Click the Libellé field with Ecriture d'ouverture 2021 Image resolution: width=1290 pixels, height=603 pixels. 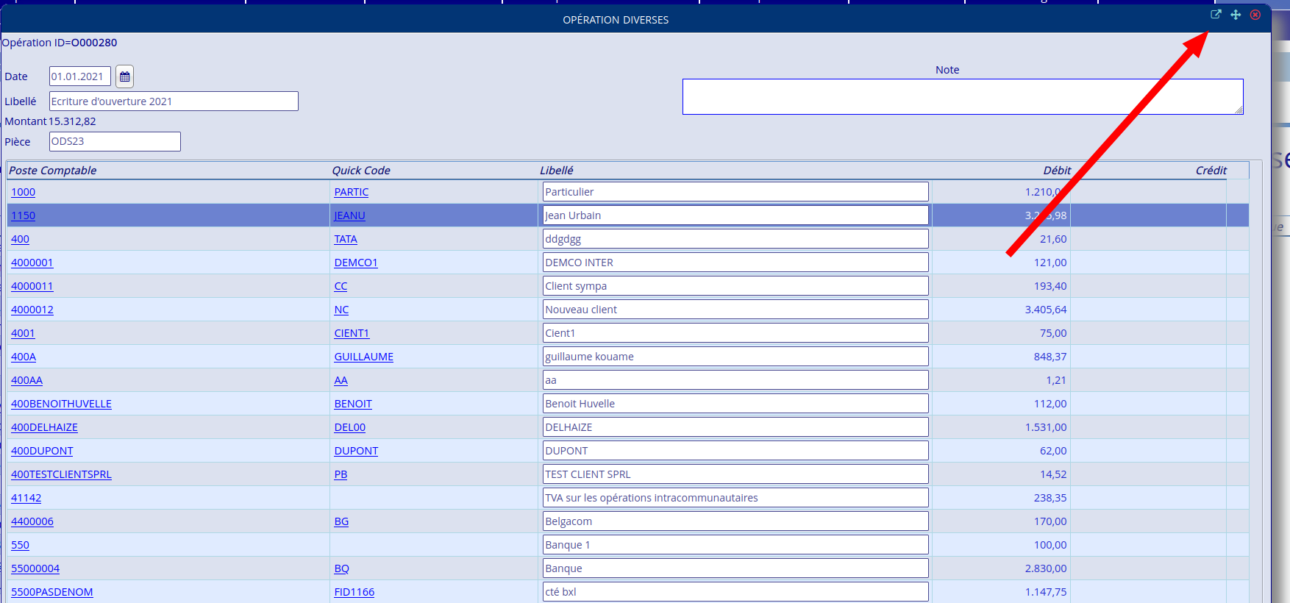click(174, 101)
